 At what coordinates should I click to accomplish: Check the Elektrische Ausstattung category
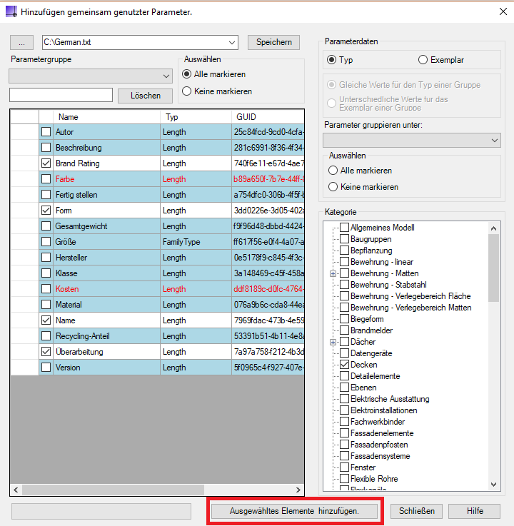pos(344,398)
